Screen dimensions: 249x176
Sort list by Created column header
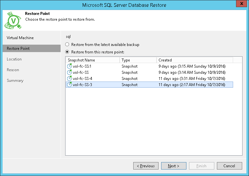point(195,60)
